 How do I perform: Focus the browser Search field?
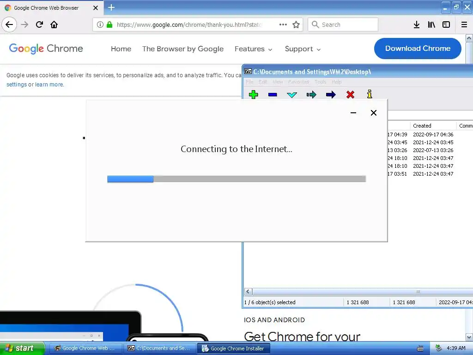pos(343,24)
